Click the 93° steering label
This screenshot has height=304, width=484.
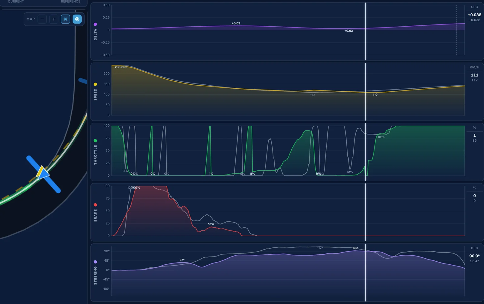click(x=355, y=248)
